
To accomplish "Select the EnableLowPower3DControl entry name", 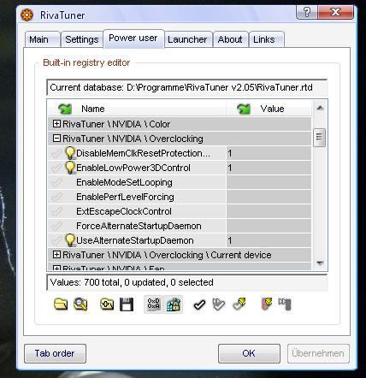I will point(133,168).
